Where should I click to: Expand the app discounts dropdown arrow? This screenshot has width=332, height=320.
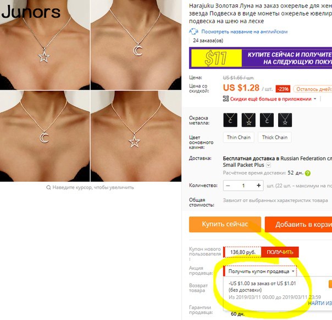[x=315, y=99]
